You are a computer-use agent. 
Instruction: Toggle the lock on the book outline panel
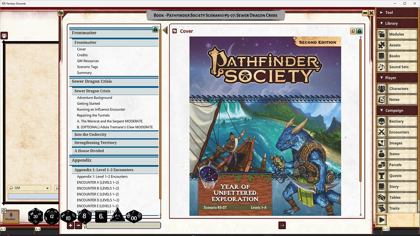pos(155,29)
